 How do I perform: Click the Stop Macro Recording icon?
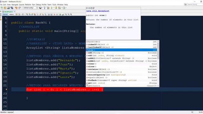[57, 14]
